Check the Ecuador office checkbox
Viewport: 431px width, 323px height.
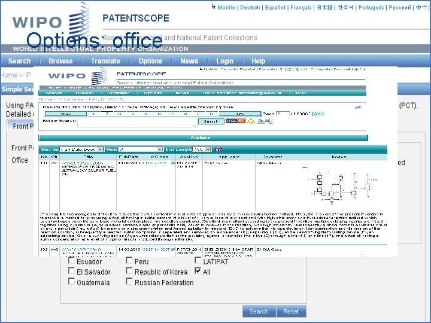pyautogui.click(x=71, y=260)
